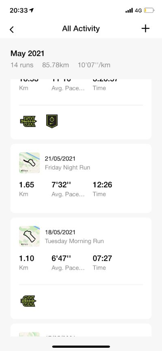Viewport: 162px width, 351px height.
Task: Select the 21/05/2021 run date
Action: tap(60, 159)
